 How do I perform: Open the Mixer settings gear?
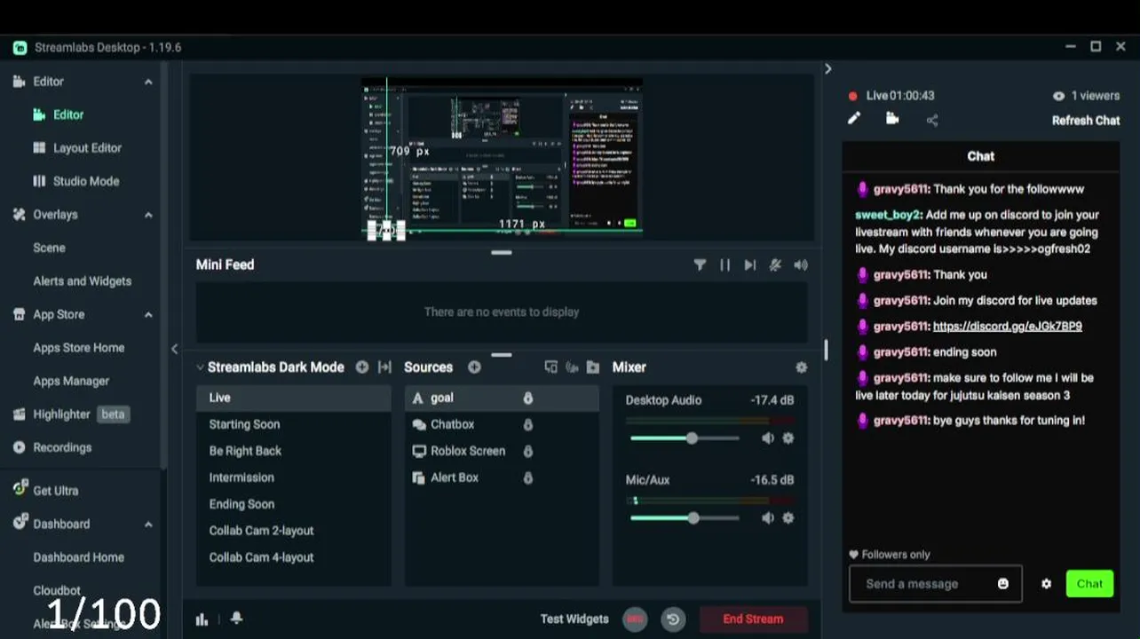(801, 367)
